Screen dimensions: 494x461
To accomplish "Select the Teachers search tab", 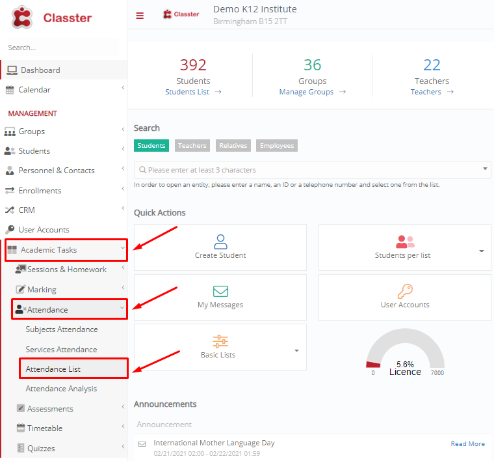I will coord(192,145).
